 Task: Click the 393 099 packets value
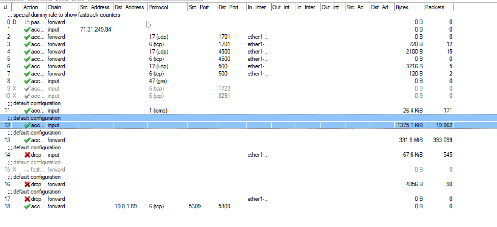click(443, 140)
